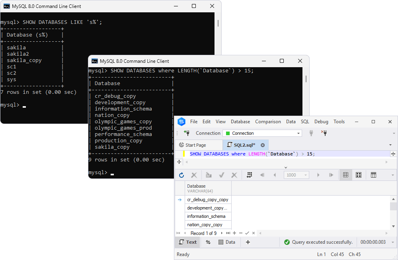The height and width of the screenshot is (260, 398).
Task: Click the greyed-out connect plug icon
Action: (x=311, y=133)
